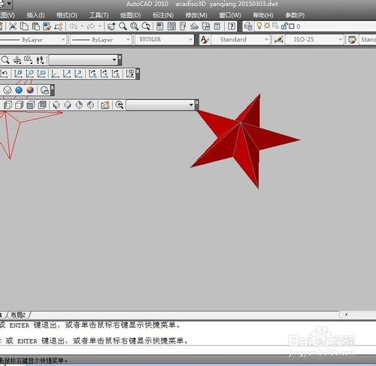
Task: Click the Redo arrow icon
Action: coord(91,26)
